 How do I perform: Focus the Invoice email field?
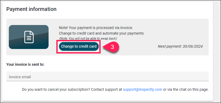click(107, 76)
